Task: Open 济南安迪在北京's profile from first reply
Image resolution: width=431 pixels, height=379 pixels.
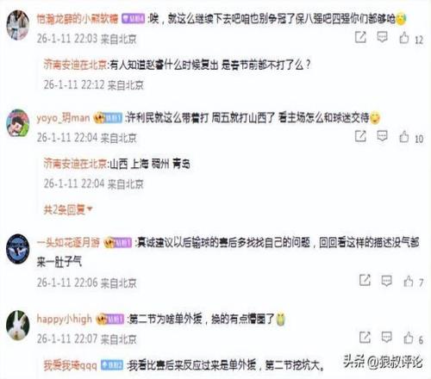Action: (75, 65)
